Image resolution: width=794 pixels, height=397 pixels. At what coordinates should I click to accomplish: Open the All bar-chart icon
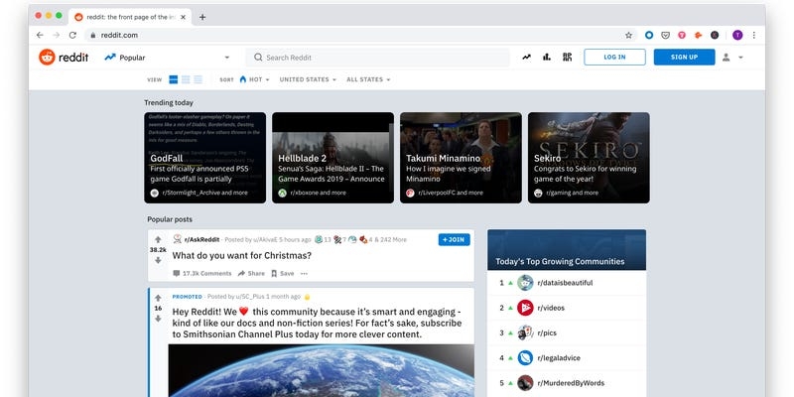point(547,58)
